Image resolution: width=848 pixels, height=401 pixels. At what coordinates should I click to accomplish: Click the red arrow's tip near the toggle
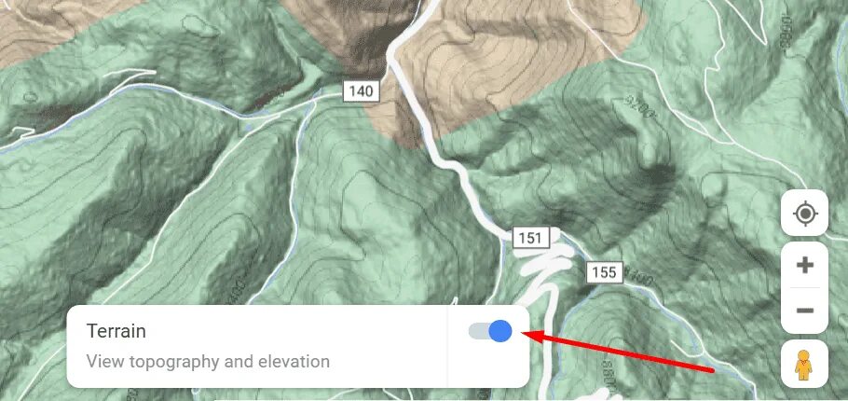pos(527,335)
